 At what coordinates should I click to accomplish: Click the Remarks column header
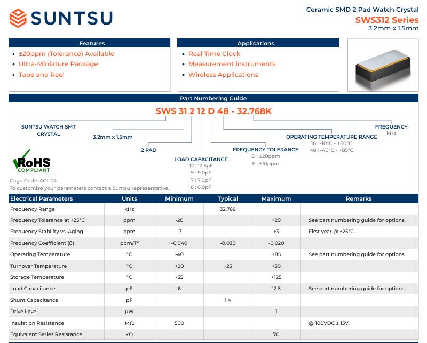click(x=358, y=198)
